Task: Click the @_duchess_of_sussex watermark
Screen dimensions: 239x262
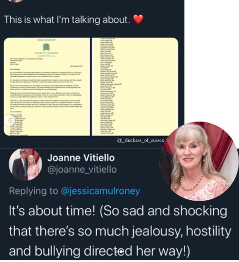Action: tap(141, 140)
